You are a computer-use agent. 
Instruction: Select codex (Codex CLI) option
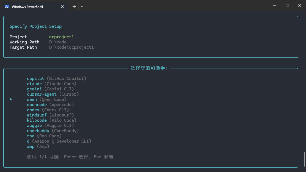[33, 110]
